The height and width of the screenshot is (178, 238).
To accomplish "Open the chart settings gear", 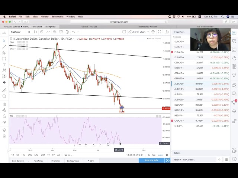I will pyautogui.click(x=153, y=32).
